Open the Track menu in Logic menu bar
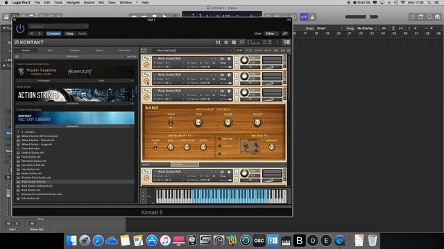This screenshot has width=444, height=249. coord(58,3)
